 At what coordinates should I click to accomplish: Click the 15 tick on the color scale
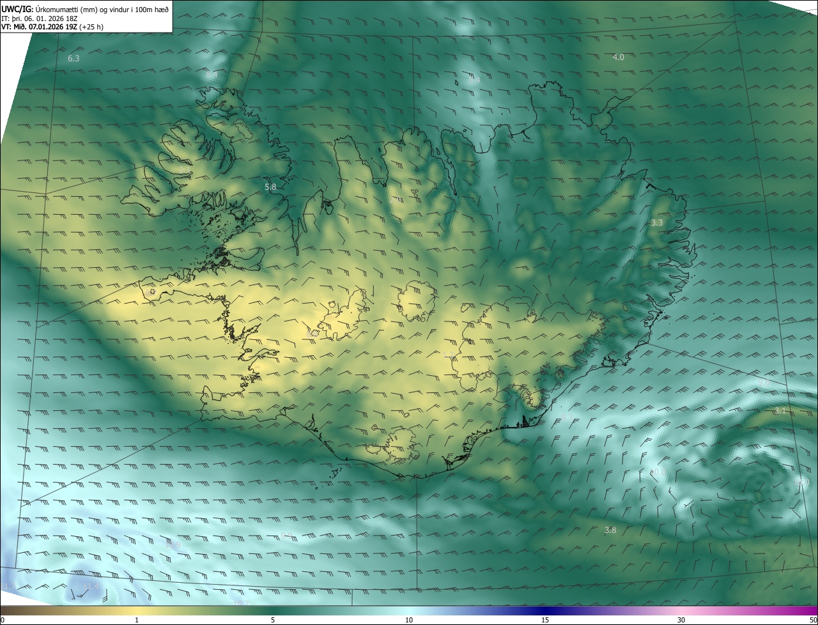point(545,620)
